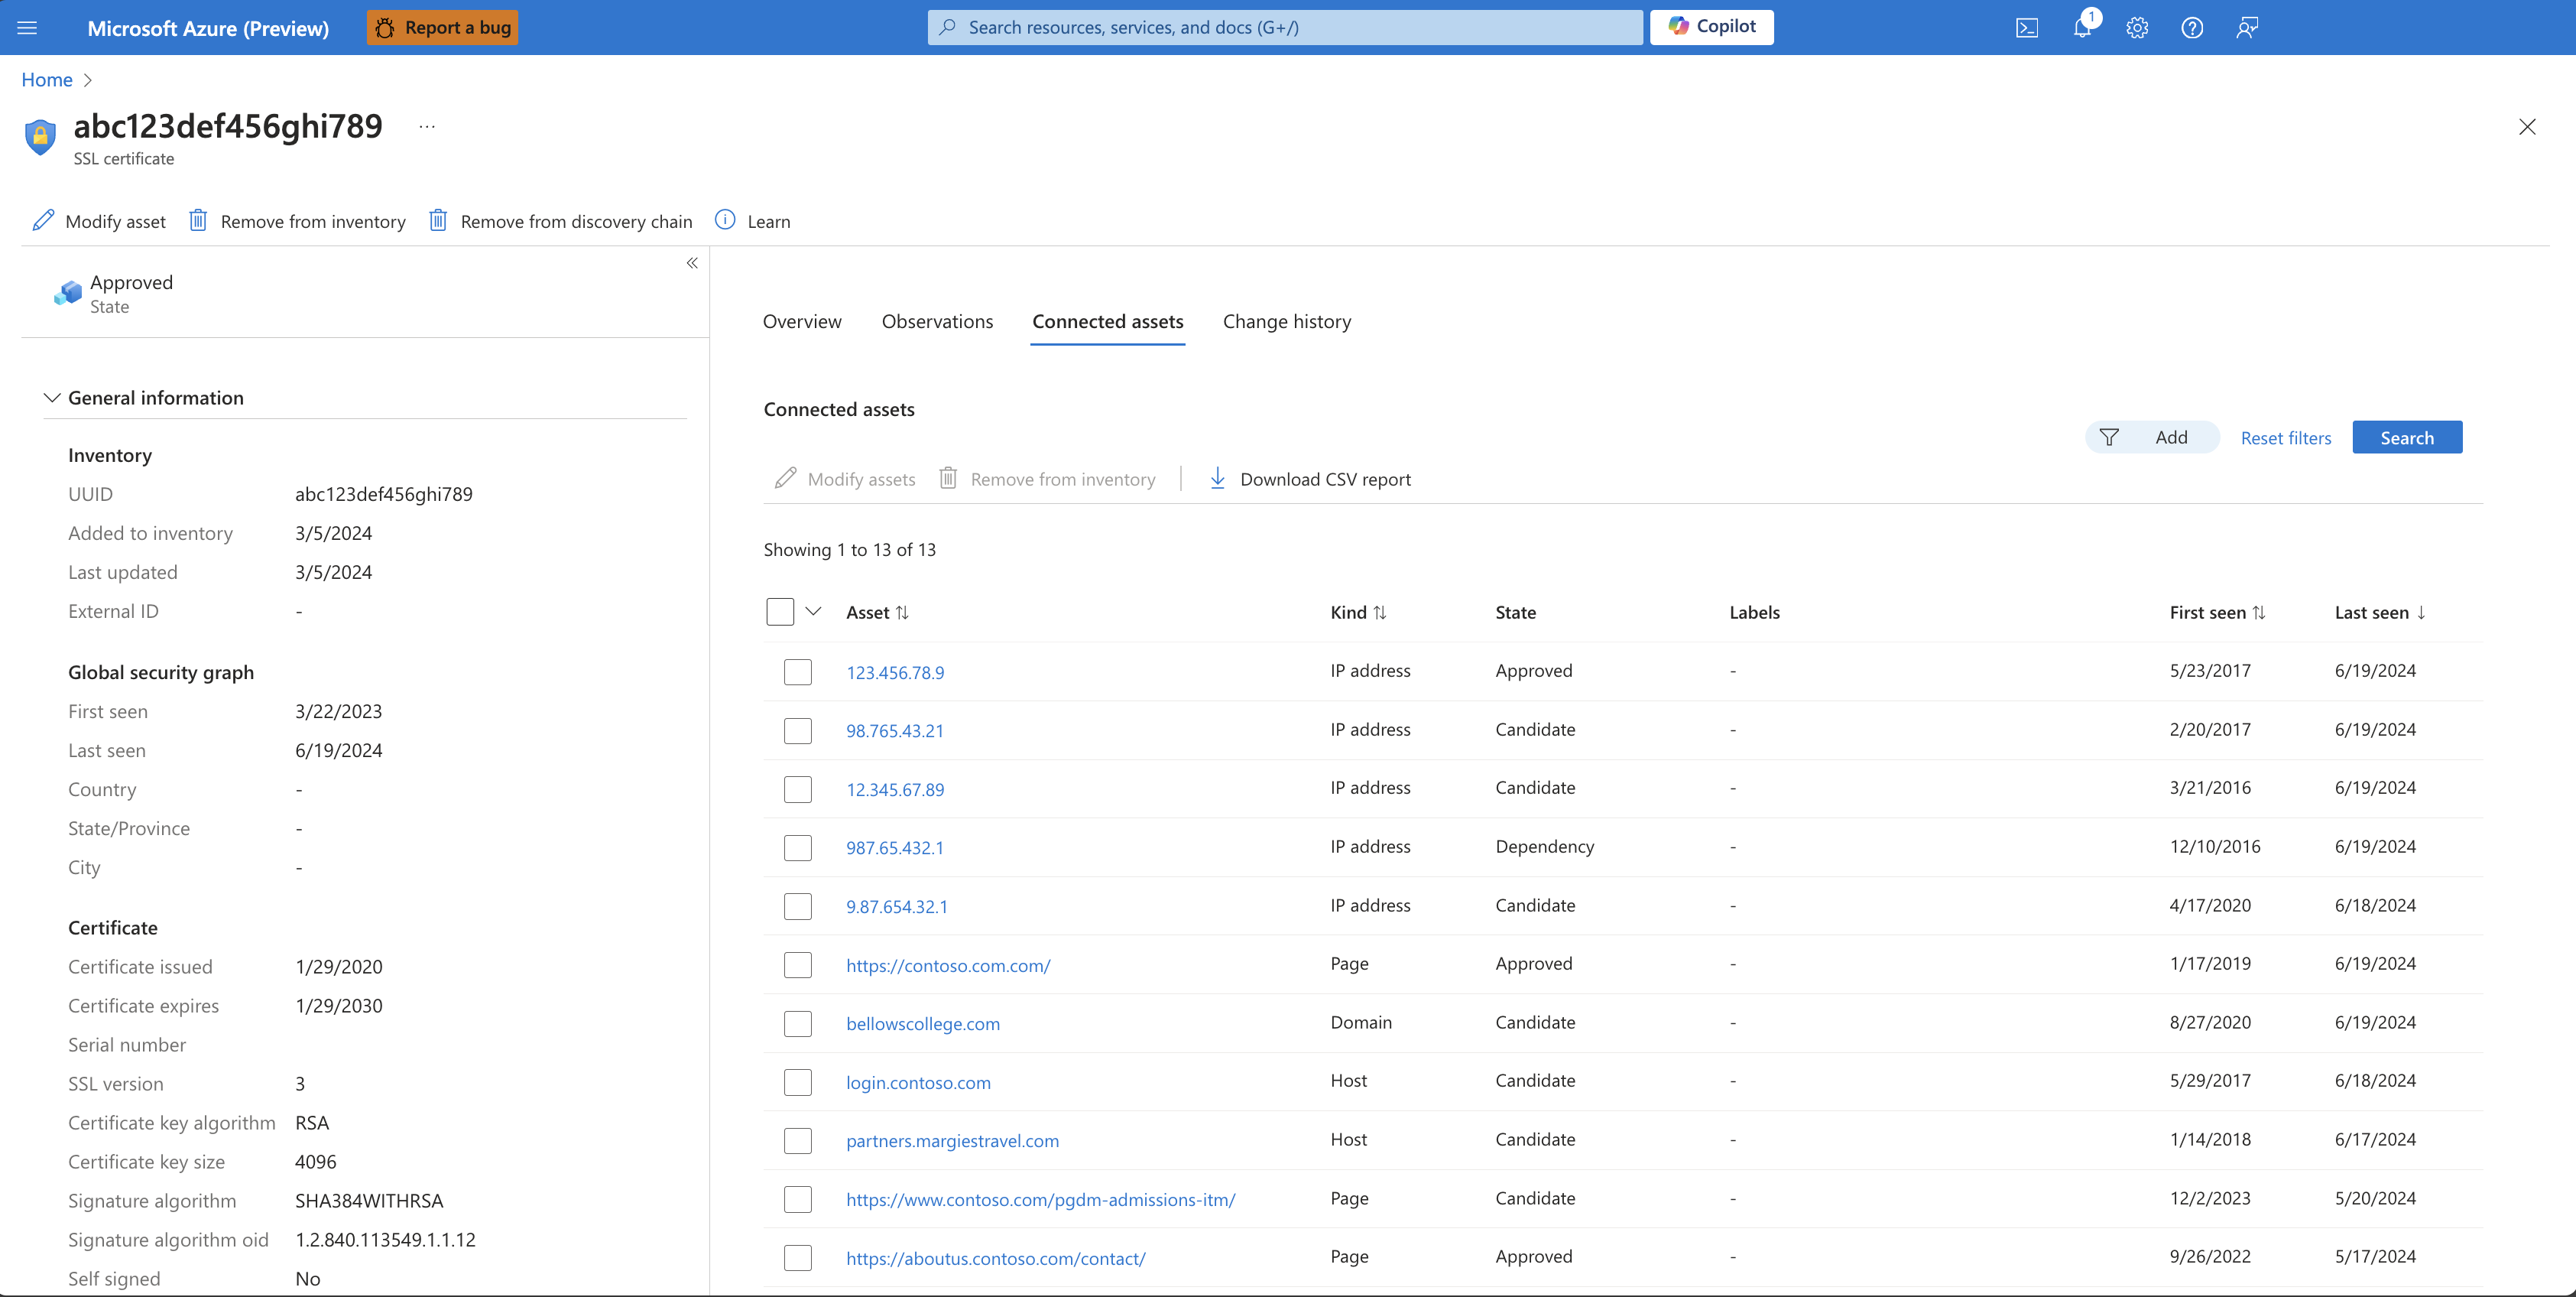The image size is (2576, 1297).
Task: Open portal settings gear
Action: 2137,28
